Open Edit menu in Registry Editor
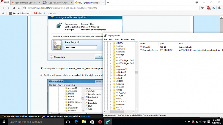The width and height of the screenshot is (223, 125). tap(111, 39)
